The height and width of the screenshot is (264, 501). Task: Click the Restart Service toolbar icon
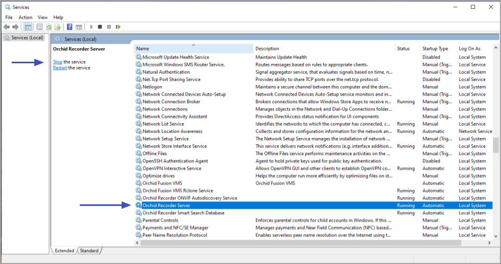118,27
